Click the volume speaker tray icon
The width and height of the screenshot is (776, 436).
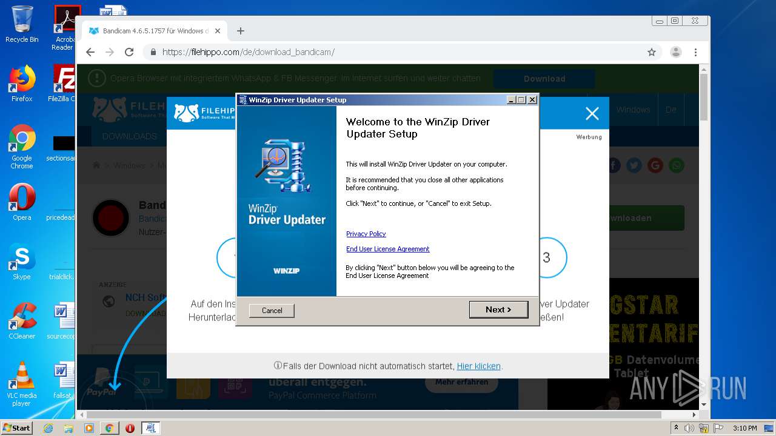689,428
